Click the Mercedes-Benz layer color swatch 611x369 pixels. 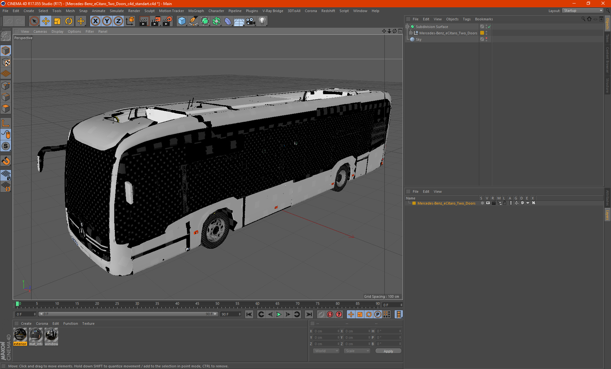pos(414,203)
